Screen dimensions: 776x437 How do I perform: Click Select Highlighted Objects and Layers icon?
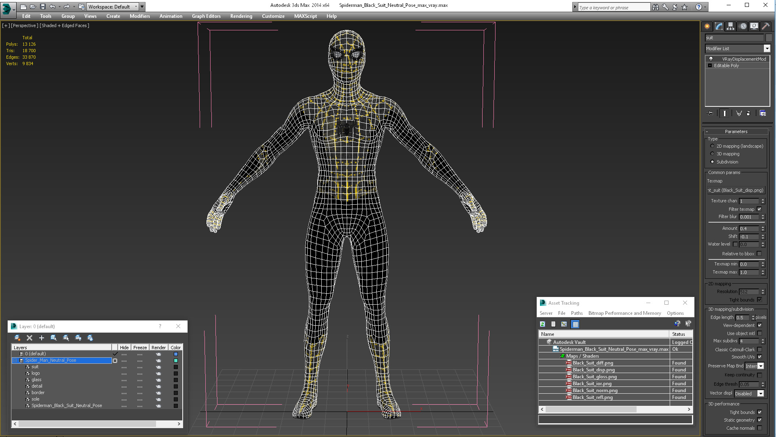tap(54, 338)
